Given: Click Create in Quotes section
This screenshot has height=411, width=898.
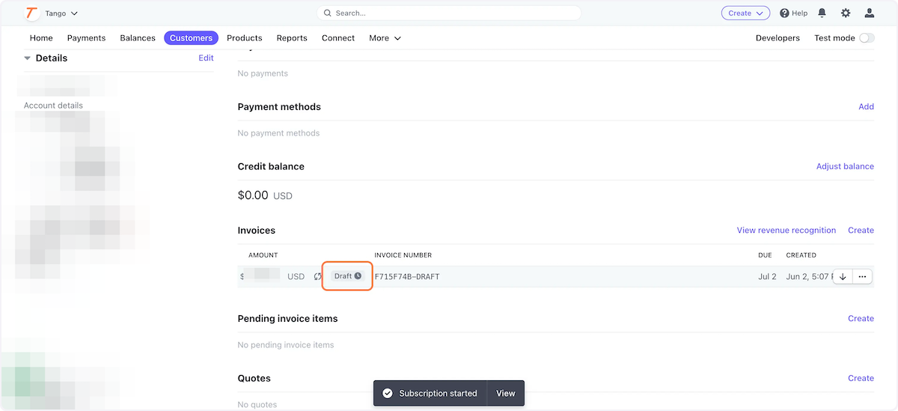Looking at the screenshot, I should [861, 378].
